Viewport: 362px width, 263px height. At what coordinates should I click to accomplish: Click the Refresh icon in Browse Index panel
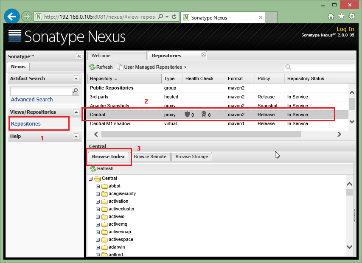pyautogui.click(x=93, y=169)
